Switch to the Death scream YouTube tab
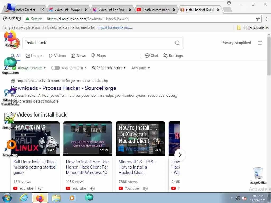Image resolution: width=271 pixels, height=203 pixels. (156, 10)
